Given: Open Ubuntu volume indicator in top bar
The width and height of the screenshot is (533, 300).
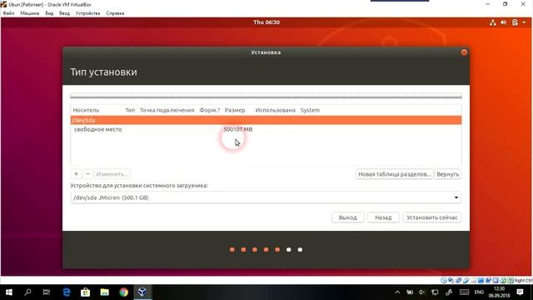Looking at the screenshot, I should [x=503, y=22].
